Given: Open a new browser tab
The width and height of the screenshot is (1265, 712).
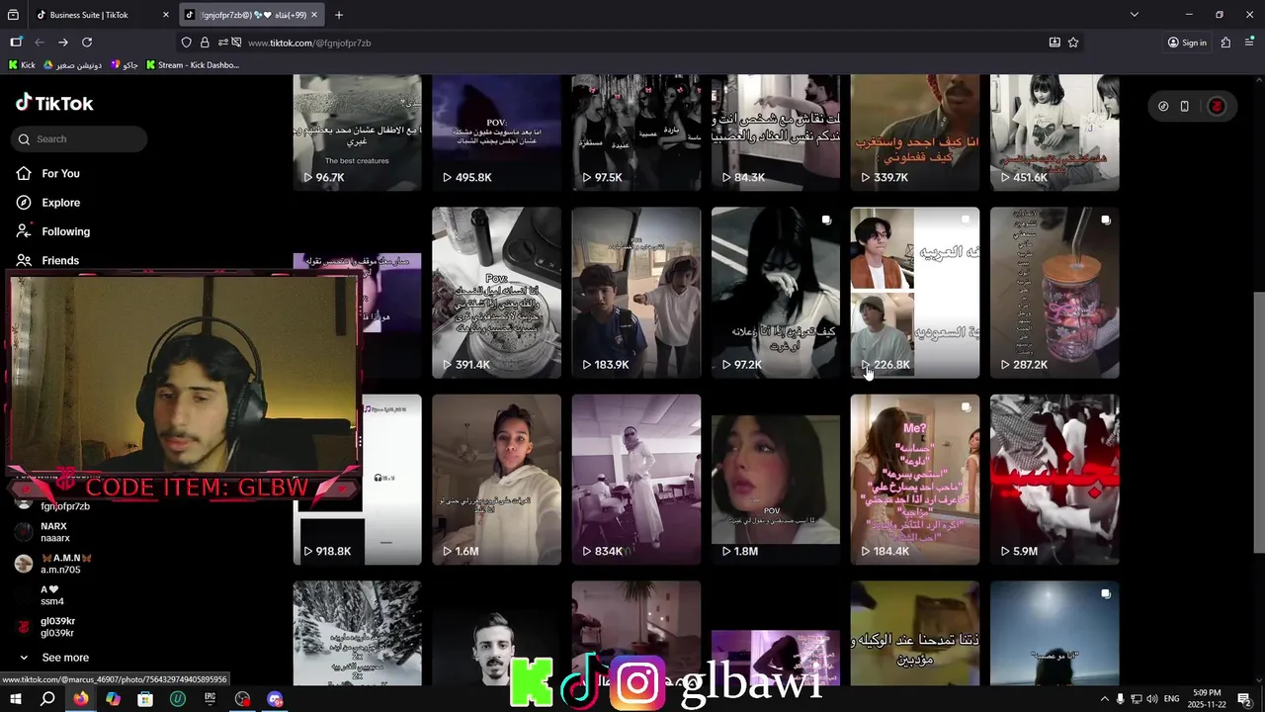Looking at the screenshot, I should coord(339,15).
